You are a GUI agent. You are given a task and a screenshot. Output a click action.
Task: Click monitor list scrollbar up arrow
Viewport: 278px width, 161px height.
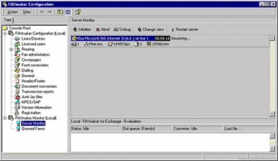[x=272, y=38]
